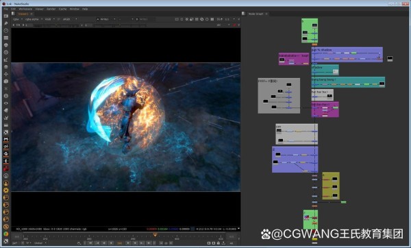Image resolution: width=411 pixels, height=248 pixels.
Task: Click the play backward button
Action: (x=111, y=243)
